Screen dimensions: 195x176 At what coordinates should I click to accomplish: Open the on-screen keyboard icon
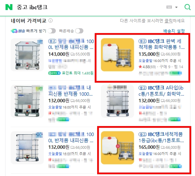point(169,7)
